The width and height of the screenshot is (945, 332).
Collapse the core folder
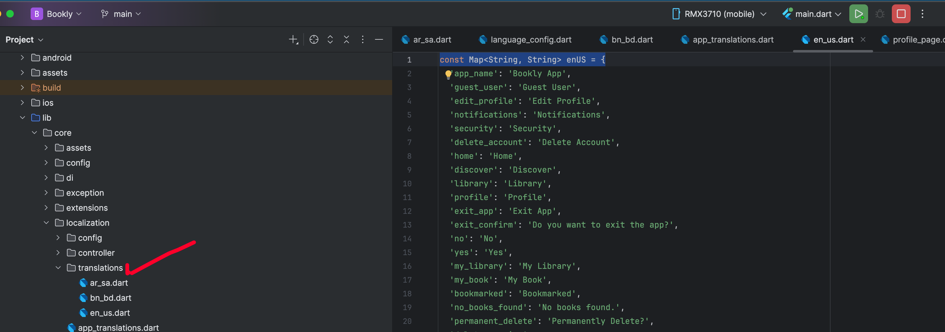click(x=34, y=133)
